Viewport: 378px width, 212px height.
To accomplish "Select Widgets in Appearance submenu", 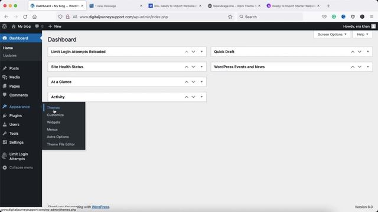I will [x=54, y=122].
